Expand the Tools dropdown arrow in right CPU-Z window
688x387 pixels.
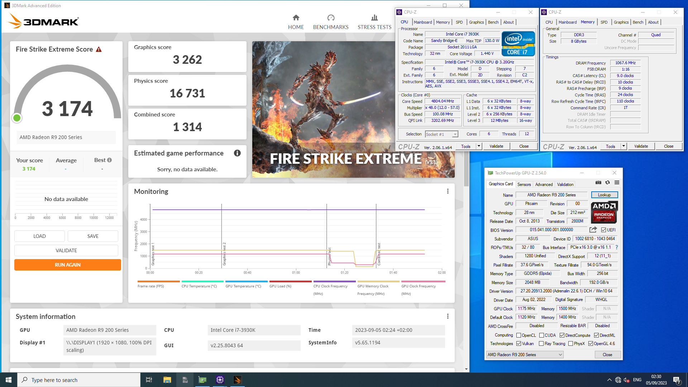[623, 146]
